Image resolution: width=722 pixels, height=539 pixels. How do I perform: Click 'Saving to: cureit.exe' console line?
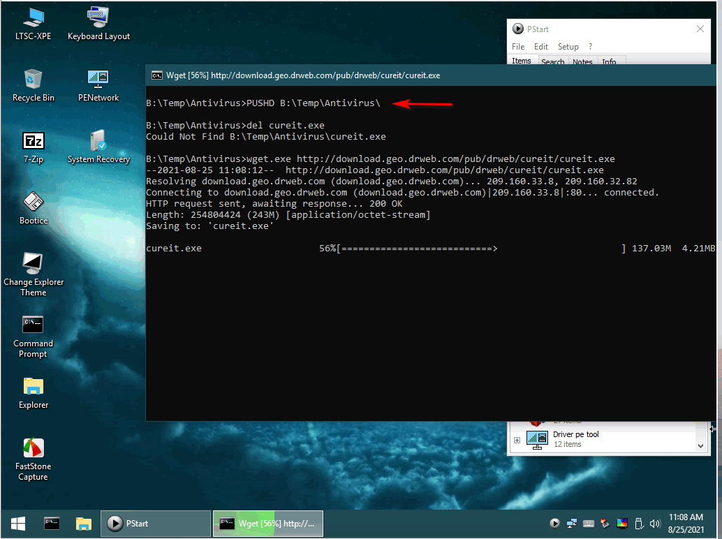tap(210, 226)
